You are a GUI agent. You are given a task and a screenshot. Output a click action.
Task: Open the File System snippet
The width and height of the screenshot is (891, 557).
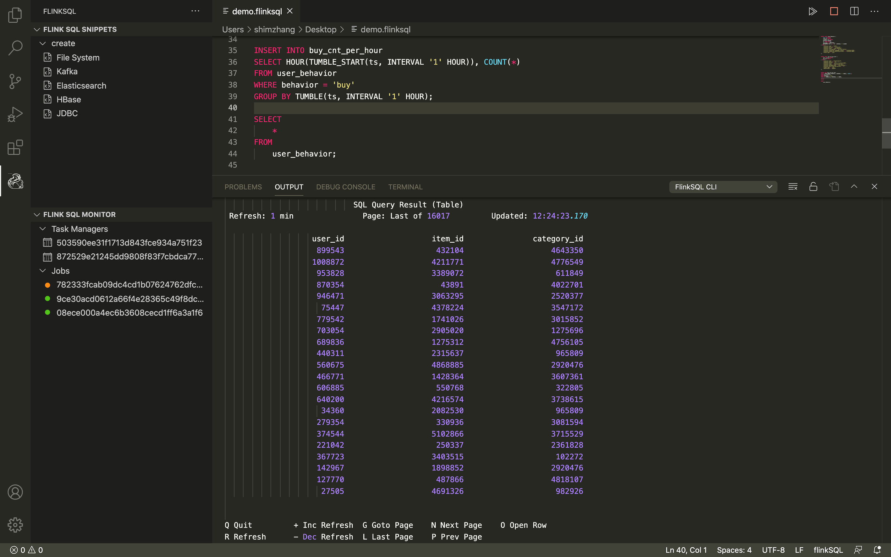click(x=122, y=58)
